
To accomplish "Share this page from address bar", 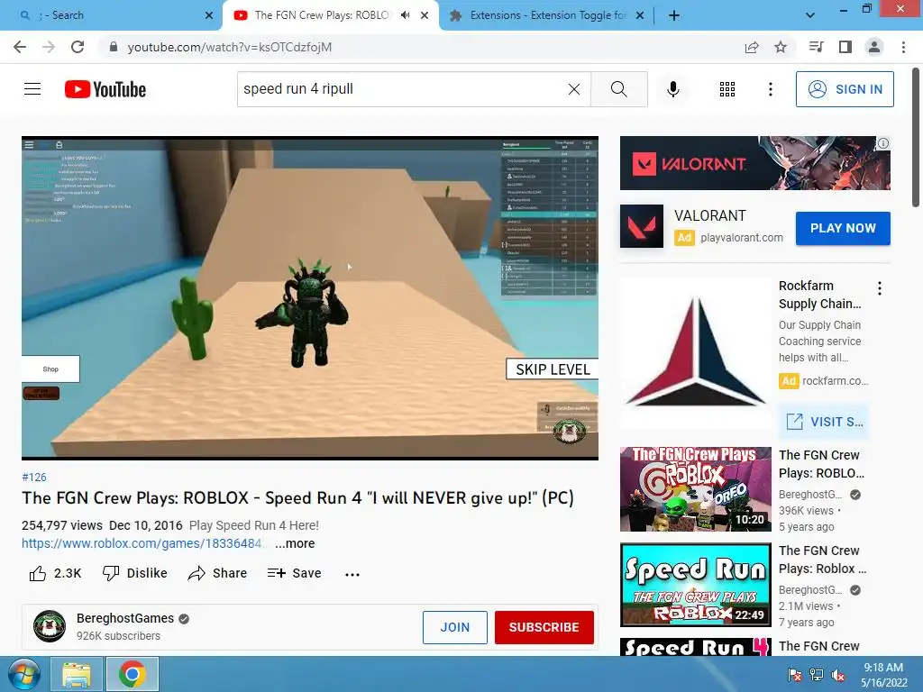I will coord(752,47).
